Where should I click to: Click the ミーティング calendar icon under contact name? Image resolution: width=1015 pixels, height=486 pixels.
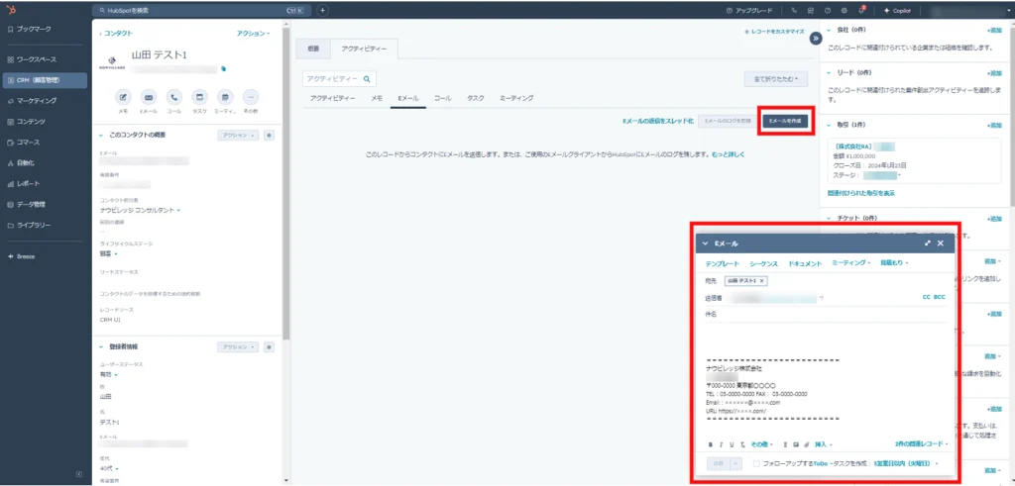tap(225, 98)
